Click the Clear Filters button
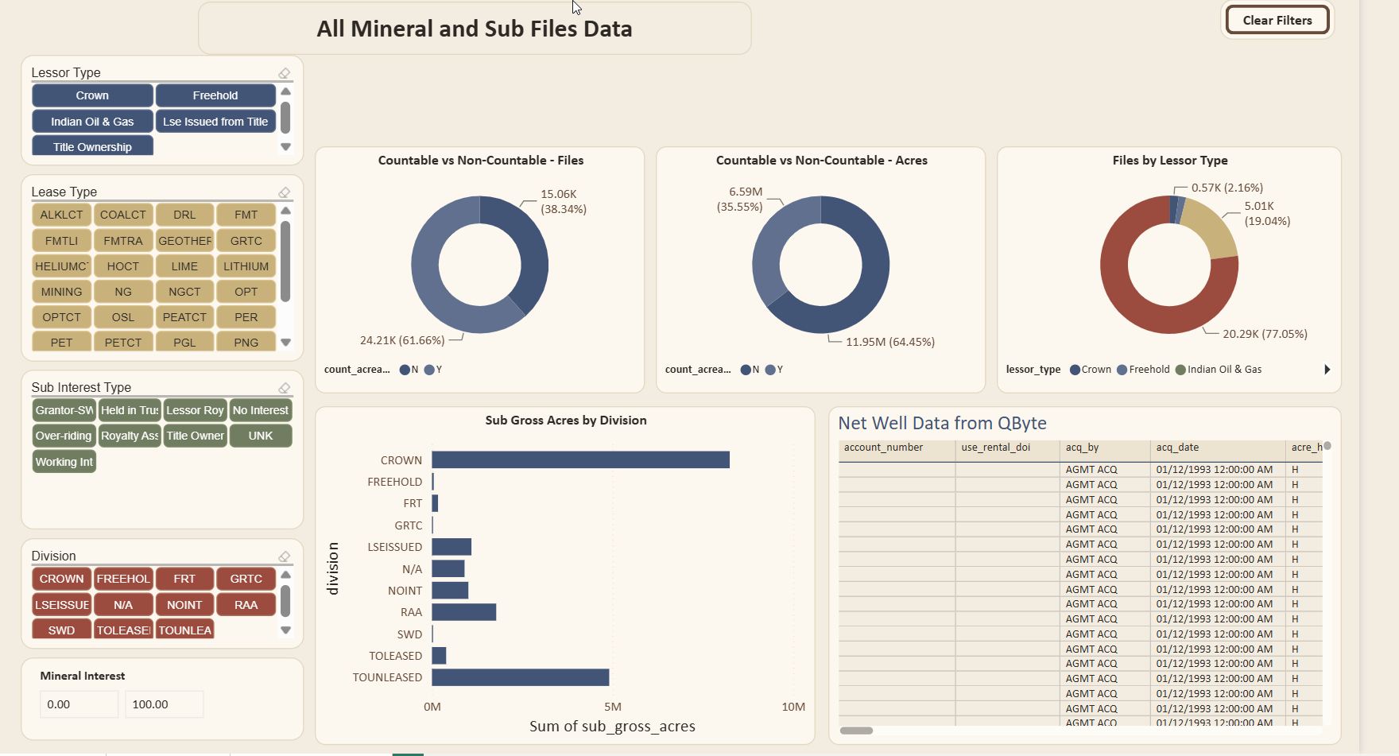 coord(1277,21)
